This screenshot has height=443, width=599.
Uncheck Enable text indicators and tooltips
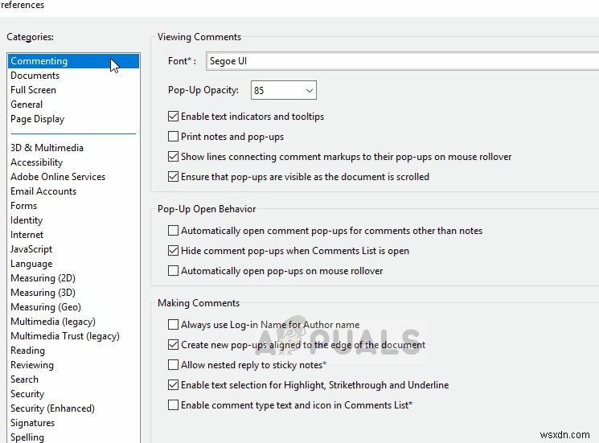[x=173, y=116]
